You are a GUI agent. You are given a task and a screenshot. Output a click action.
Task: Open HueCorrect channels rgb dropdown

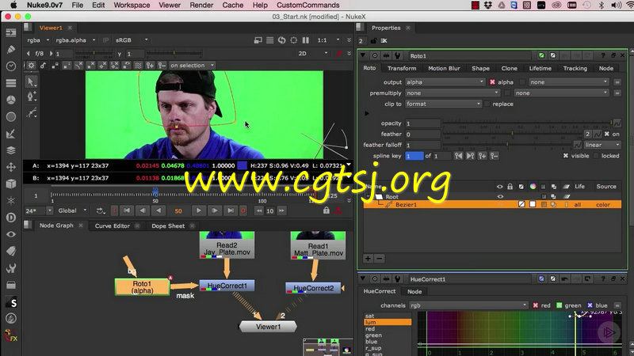tap(468, 305)
